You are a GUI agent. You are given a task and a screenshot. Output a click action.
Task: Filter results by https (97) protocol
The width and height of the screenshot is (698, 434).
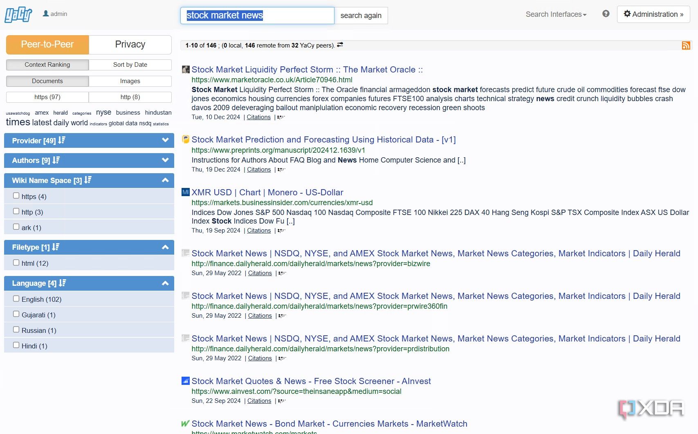coord(47,97)
